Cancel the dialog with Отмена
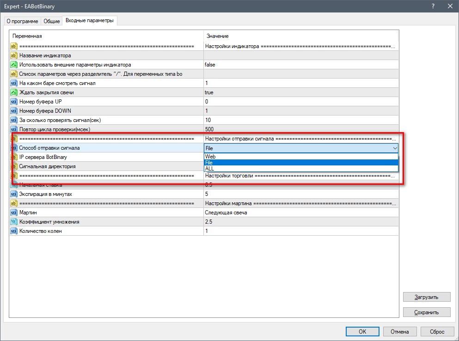Viewport: 459px width, 341px height. point(399,332)
